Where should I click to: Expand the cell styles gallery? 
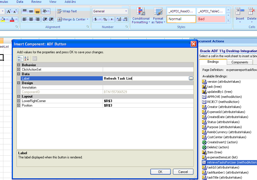click(228, 20)
